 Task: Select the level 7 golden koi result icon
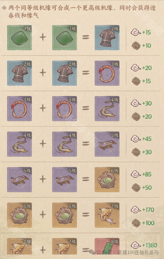coord(107,215)
